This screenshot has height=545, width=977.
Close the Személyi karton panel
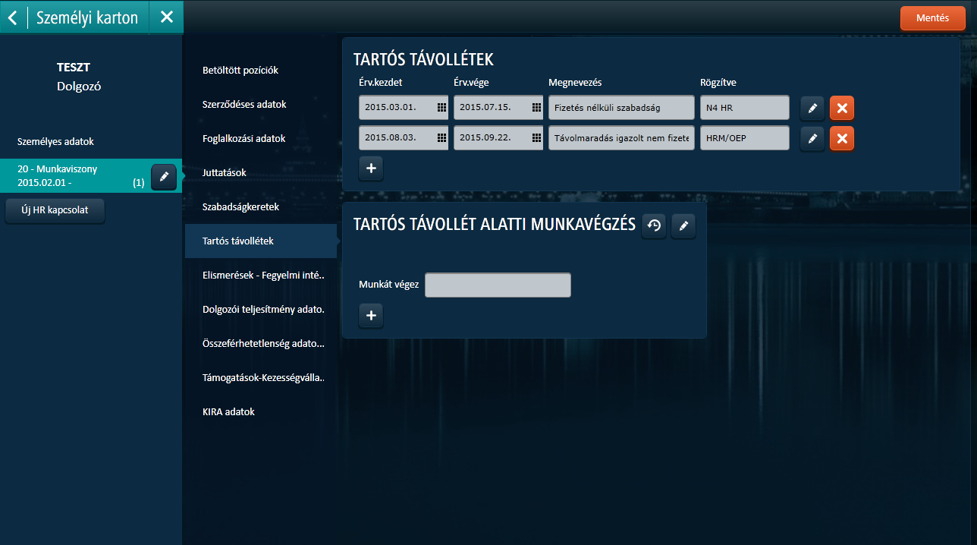[x=167, y=17]
